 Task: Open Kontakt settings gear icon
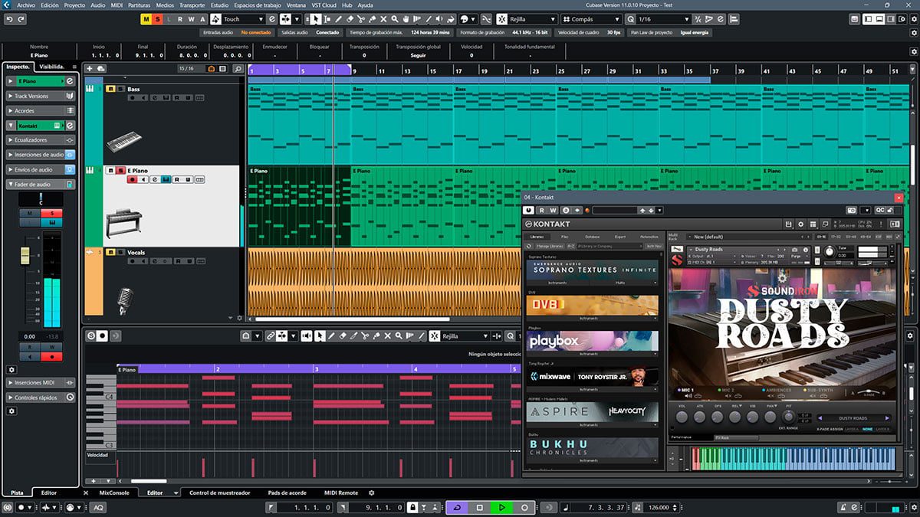[x=801, y=224]
